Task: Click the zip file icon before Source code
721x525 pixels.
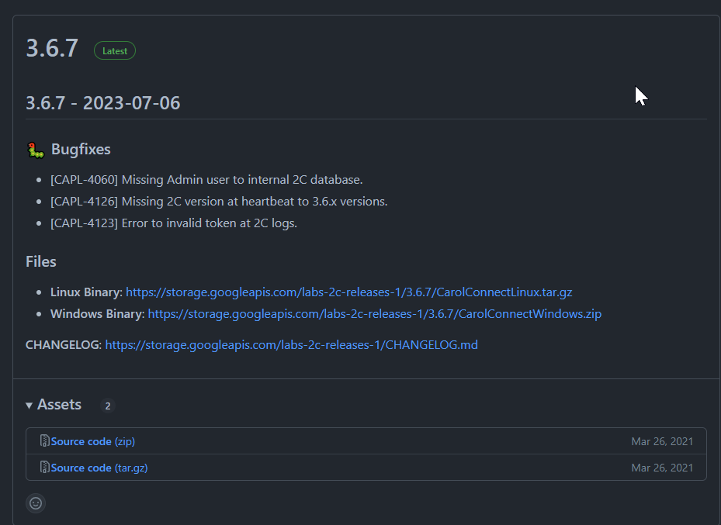Action: (x=44, y=441)
